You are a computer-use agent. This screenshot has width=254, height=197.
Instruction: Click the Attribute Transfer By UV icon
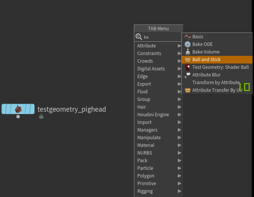coord(187,90)
